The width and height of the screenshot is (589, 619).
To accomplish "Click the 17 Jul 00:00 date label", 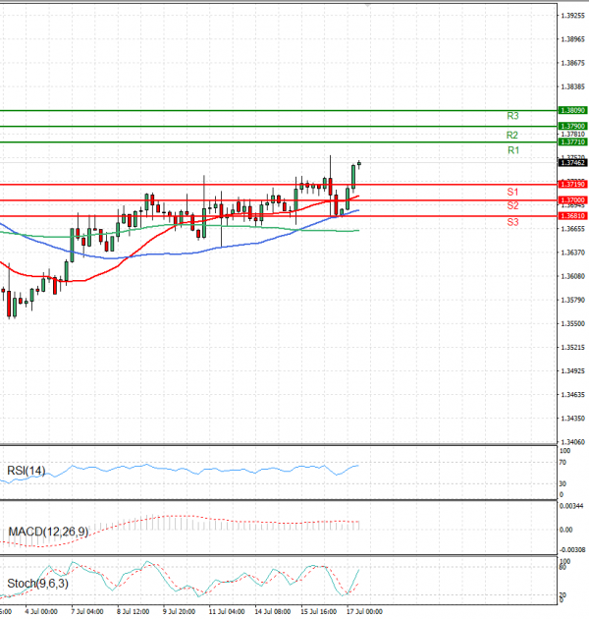I will pos(365,612).
